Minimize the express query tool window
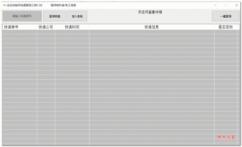Viewport: 242px width, 147px height. 215,5
